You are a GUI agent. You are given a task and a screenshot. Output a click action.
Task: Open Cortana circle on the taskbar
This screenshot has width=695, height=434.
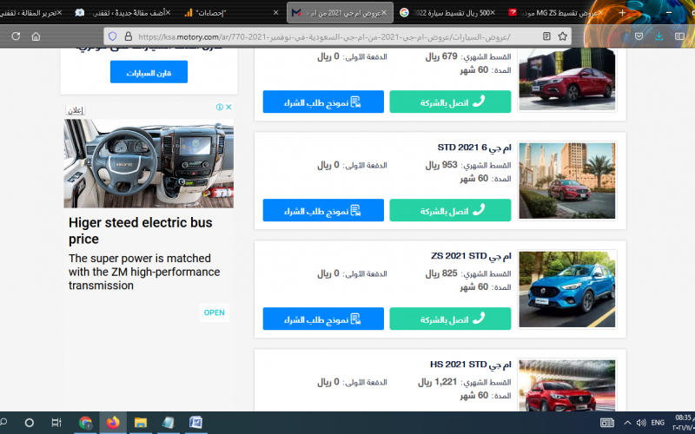click(30, 423)
